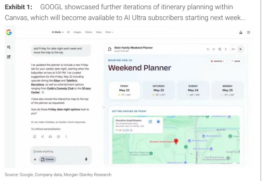Click the Shoreline Lot D parking marker
Image resolution: width=268 pixels, height=181 pixels.
(189, 141)
